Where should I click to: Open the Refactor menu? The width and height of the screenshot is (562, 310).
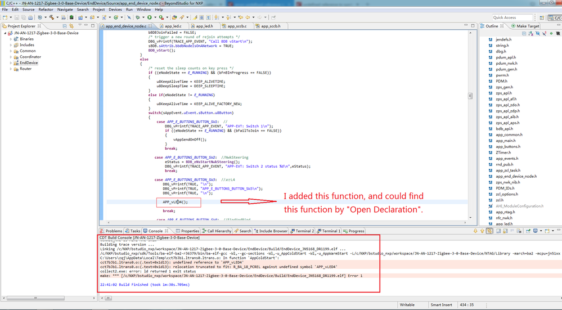point(46,10)
